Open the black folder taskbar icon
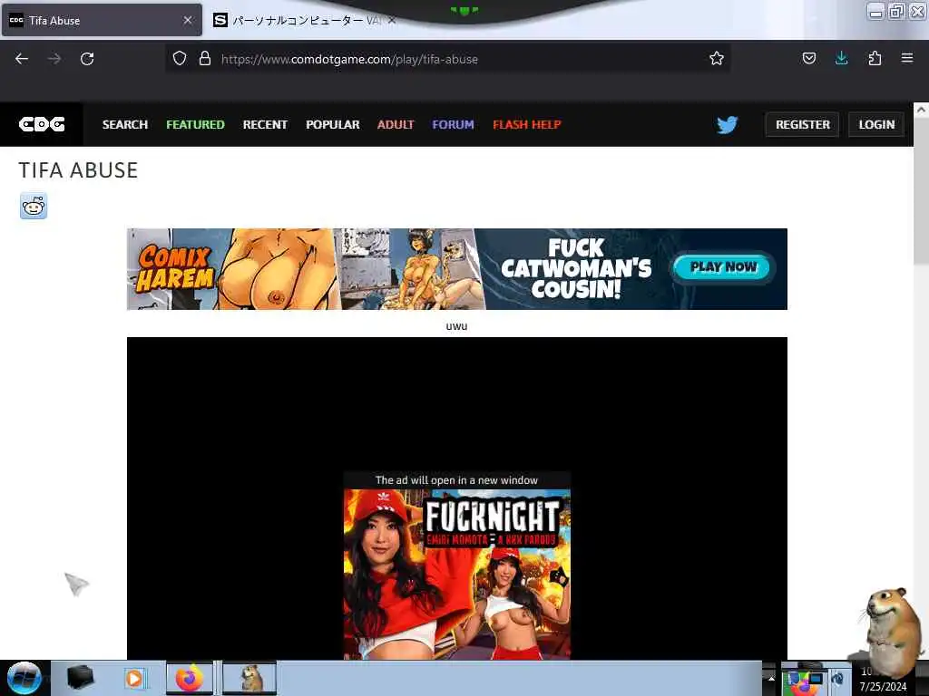 (80, 677)
